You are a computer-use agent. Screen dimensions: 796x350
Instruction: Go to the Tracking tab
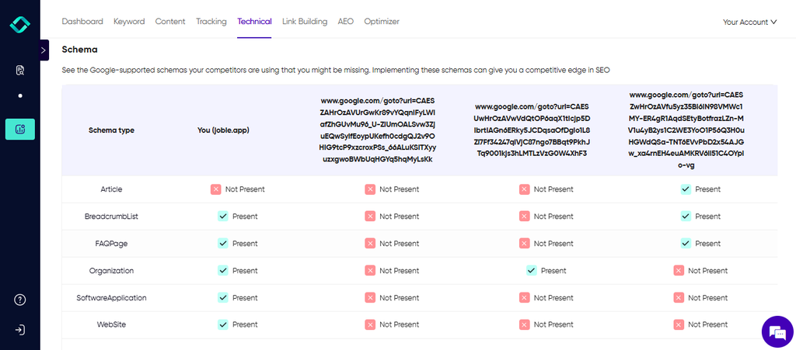click(211, 21)
